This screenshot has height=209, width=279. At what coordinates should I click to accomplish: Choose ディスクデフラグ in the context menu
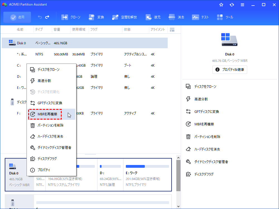coord(51,159)
